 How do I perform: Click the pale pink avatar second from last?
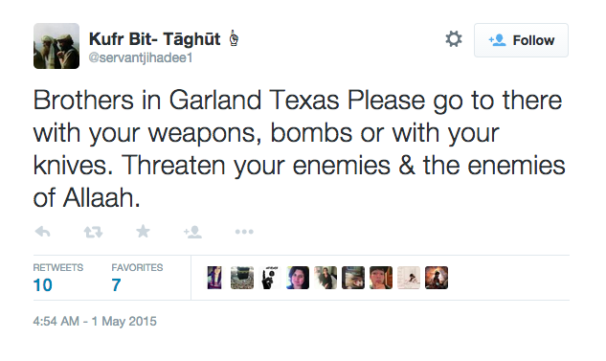(x=409, y=278)
